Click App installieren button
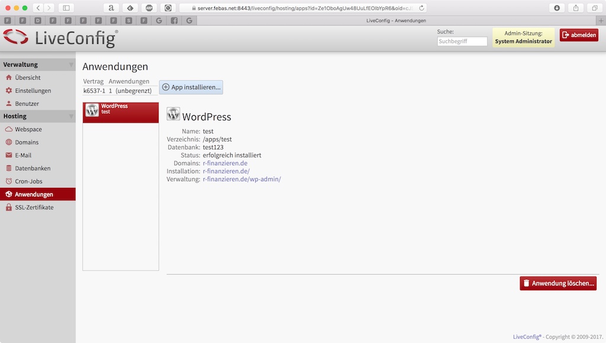 [x=191, y=87]
